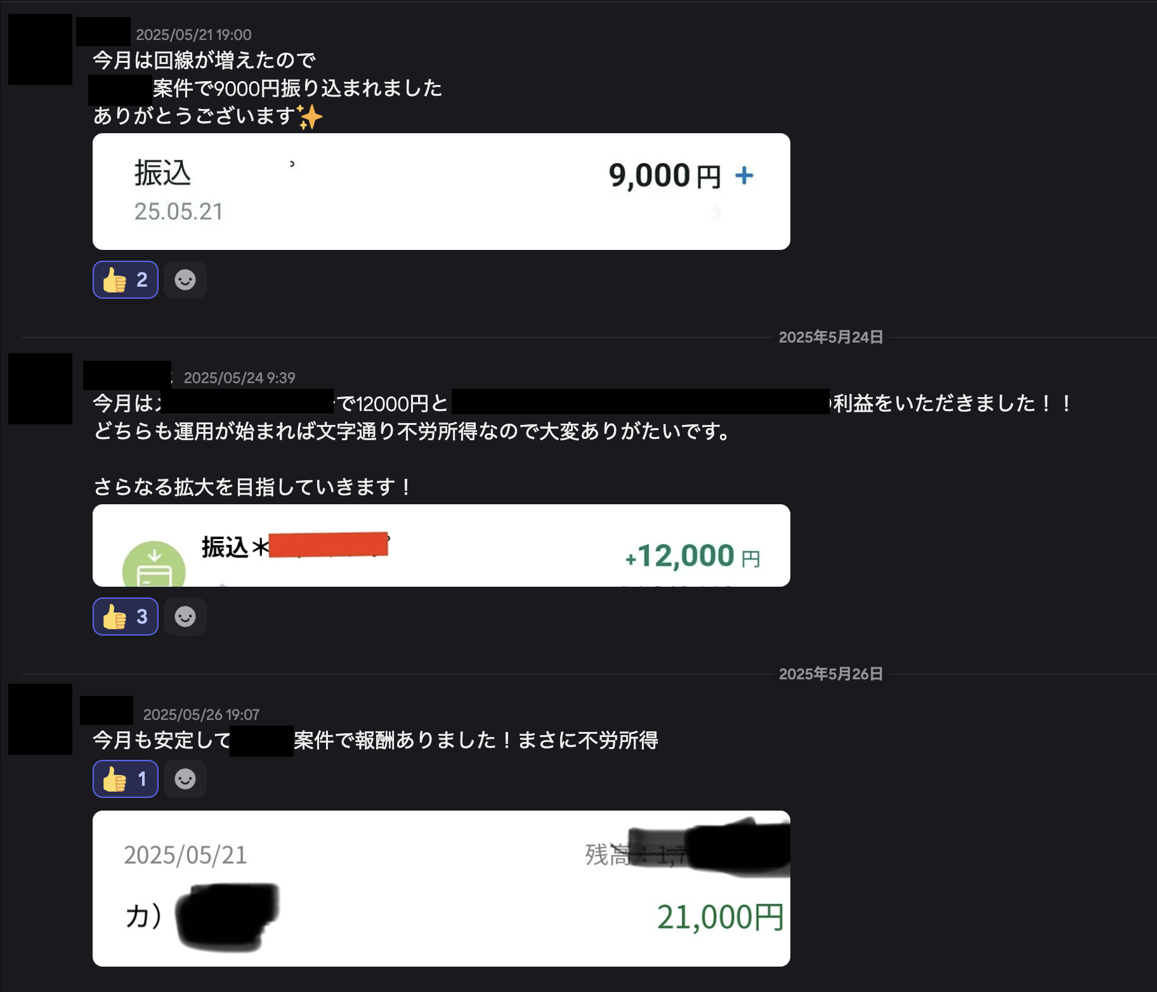The height and width of the screenshot is (992, 1157).
Task: Toggle thumbs-up reaction showing count 2
Action: (126, 280)
